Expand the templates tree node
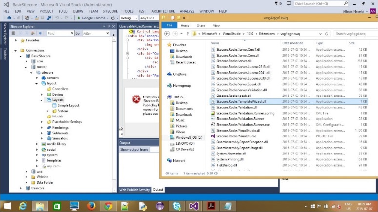The height and width of the screenshot is (212, 378). pyautogui.click(x=37, y=160)
